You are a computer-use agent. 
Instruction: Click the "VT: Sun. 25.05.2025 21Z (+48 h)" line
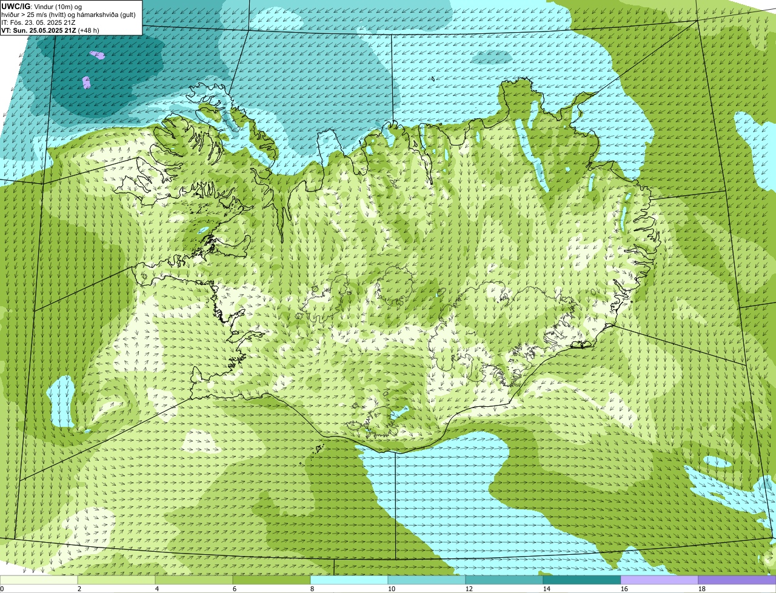(50, 30)
